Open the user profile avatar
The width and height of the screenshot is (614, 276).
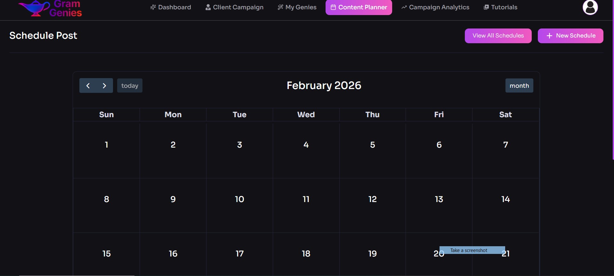coord(590,7)
